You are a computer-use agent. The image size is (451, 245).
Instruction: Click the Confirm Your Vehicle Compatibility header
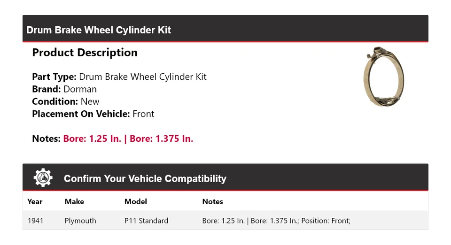coord(145,179)
